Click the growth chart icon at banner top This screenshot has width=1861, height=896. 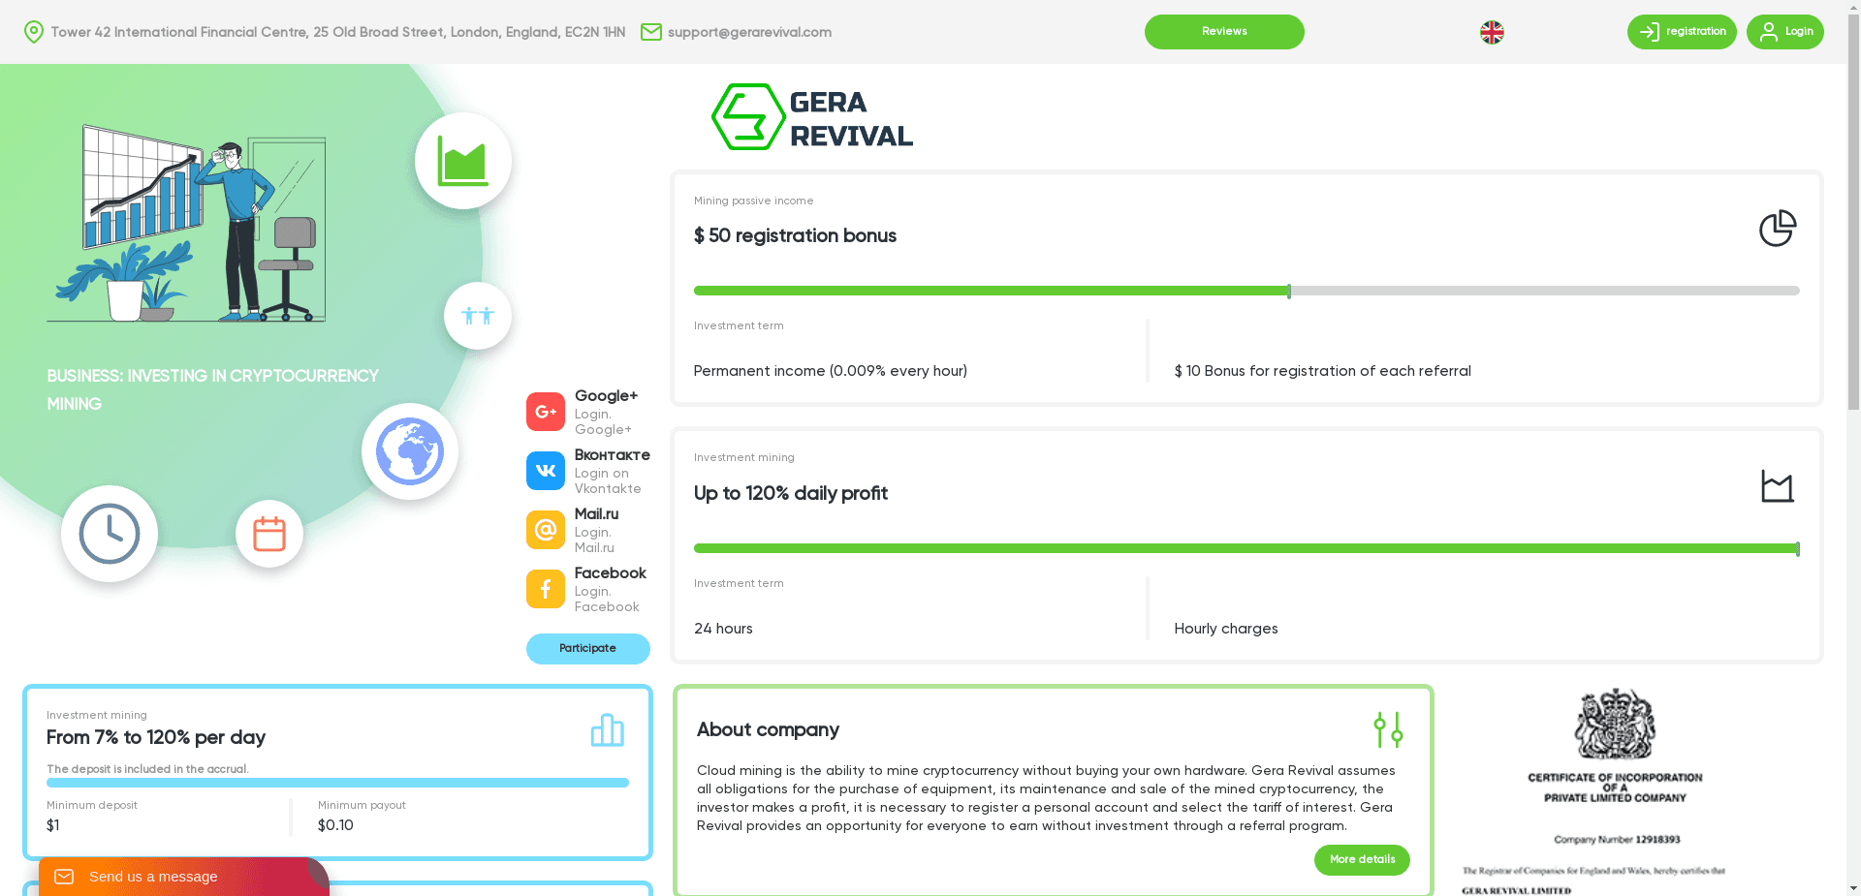[463, 160]
